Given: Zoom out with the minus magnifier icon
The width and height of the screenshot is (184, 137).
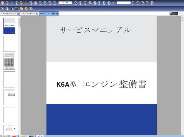Looking at the screenshot, I should [x=109, y=3].
